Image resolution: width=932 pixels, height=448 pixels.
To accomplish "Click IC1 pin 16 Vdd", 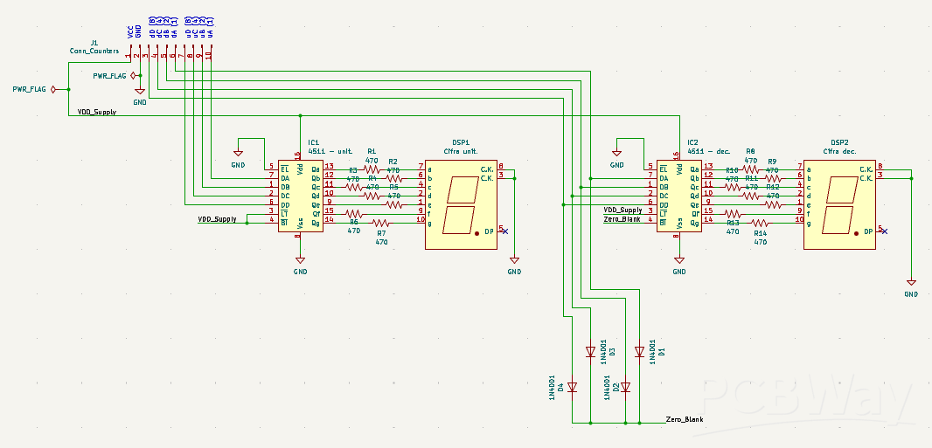I will [298, 155].
